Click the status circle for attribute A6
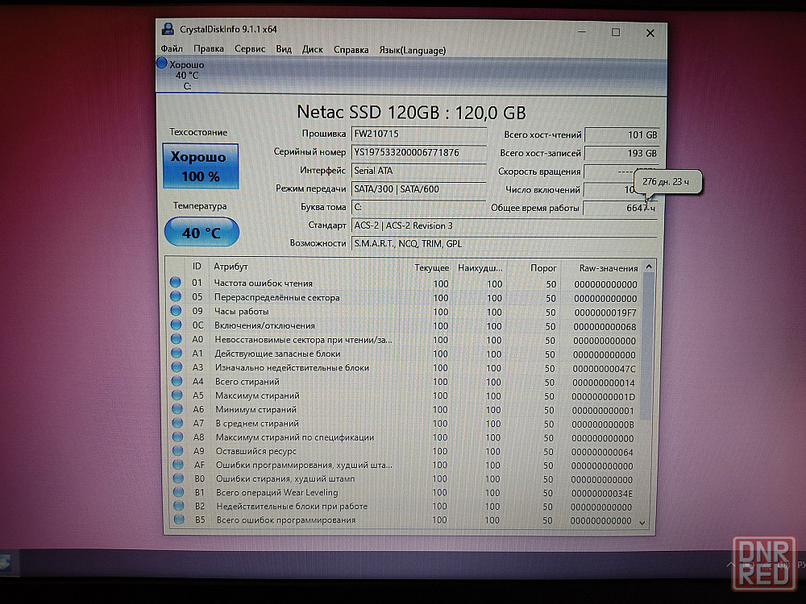Viewport: 806px width, 604px height. (177, 409)
